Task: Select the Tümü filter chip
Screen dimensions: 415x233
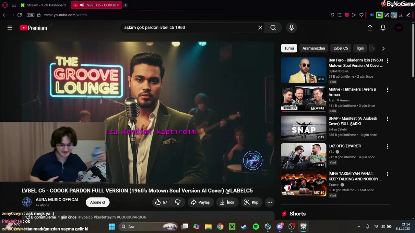Action: coord(289,48)
